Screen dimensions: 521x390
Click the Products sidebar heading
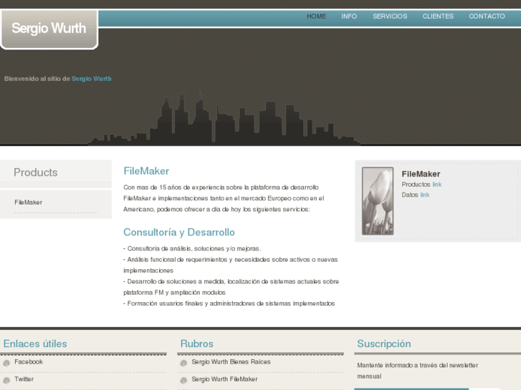36,172
